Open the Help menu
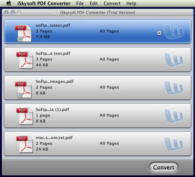The image size is (195, 177). pyautogui.click(x=131, y=4)
